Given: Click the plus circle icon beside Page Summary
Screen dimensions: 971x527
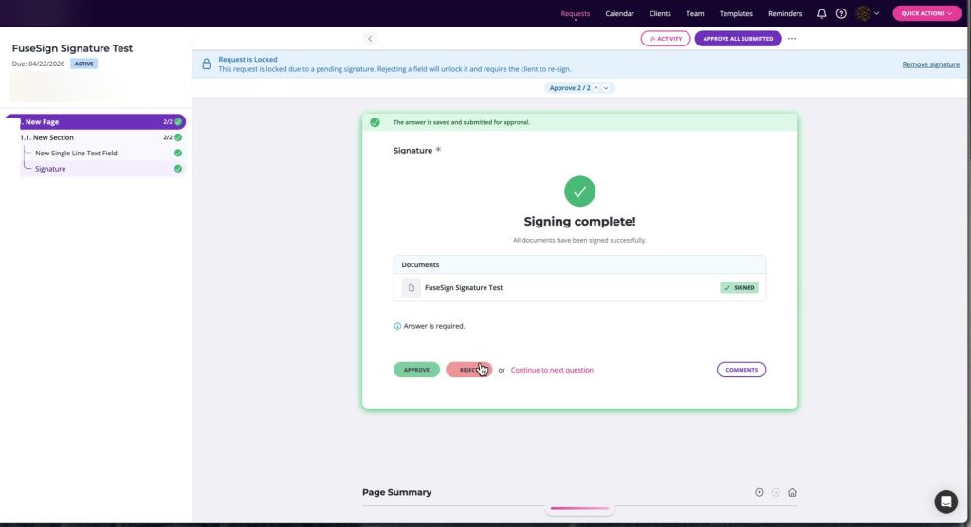Looking at the screenshot, I should pyautogui.click(x=760, y=492).
